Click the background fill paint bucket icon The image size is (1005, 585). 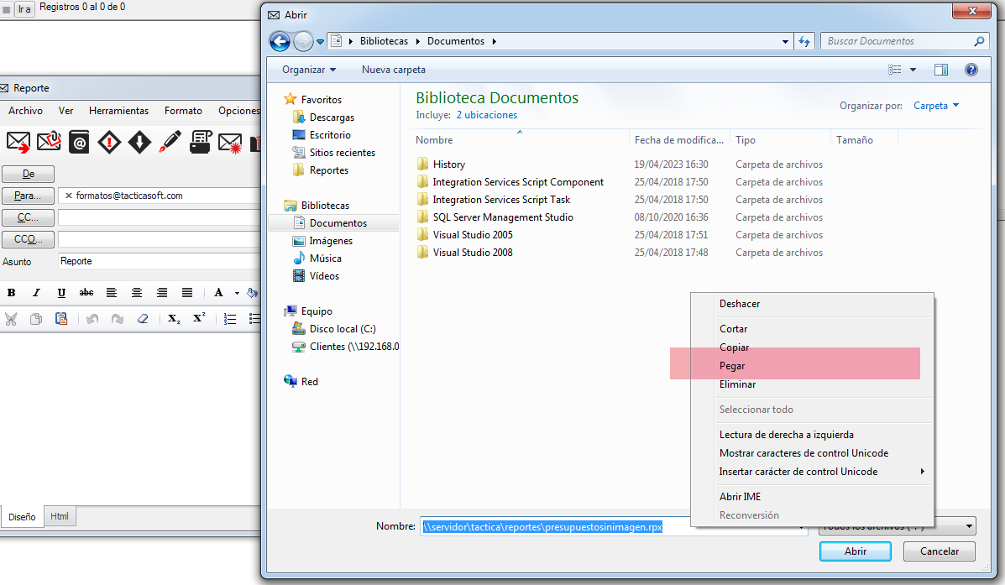point(253,293)
